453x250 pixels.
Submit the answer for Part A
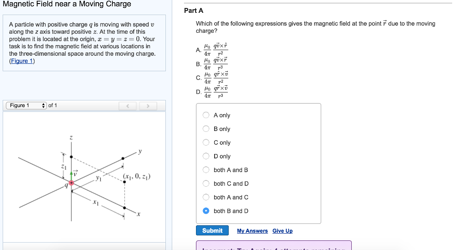[212, 231]
